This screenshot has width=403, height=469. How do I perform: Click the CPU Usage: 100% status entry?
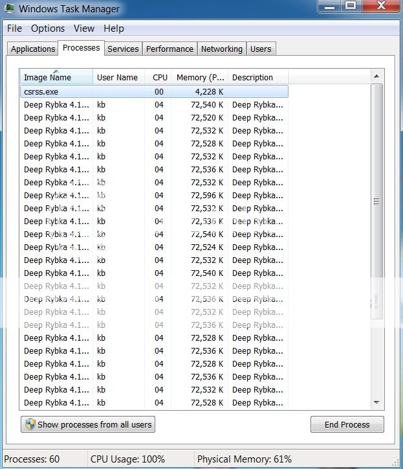pos(127,459)
